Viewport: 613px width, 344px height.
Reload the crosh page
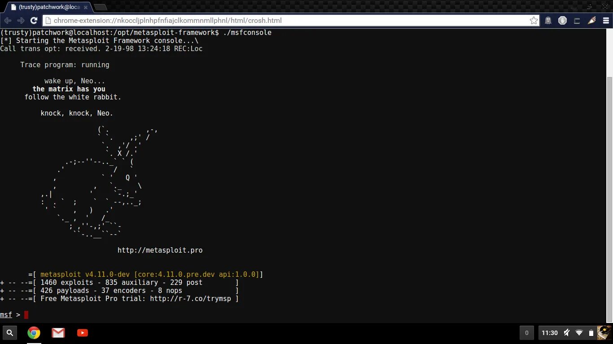34,21
